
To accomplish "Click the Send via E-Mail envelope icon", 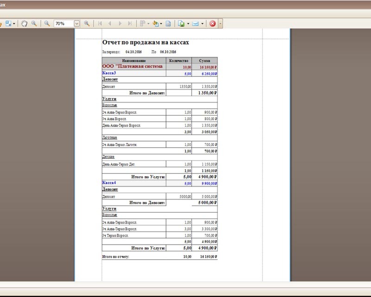I will [196, 23].
